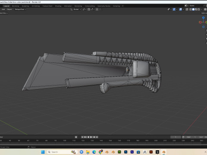
Task: Open the viewport shading options dropdown
Action: point(201,9)
